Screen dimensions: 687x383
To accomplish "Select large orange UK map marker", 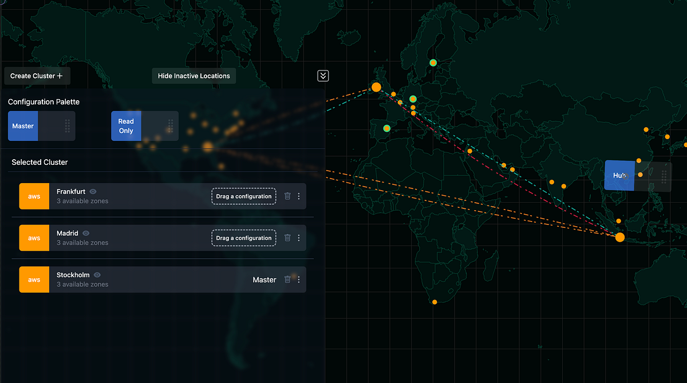I will click(376, 87).
